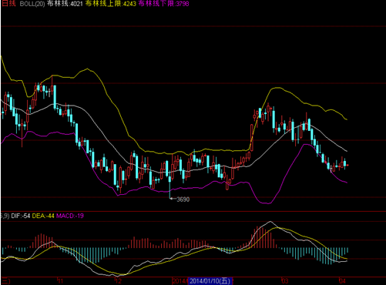This screenshot has width=386, height=285.
Task: Click the 3690 low price annotation
Action: click(183, 199)
